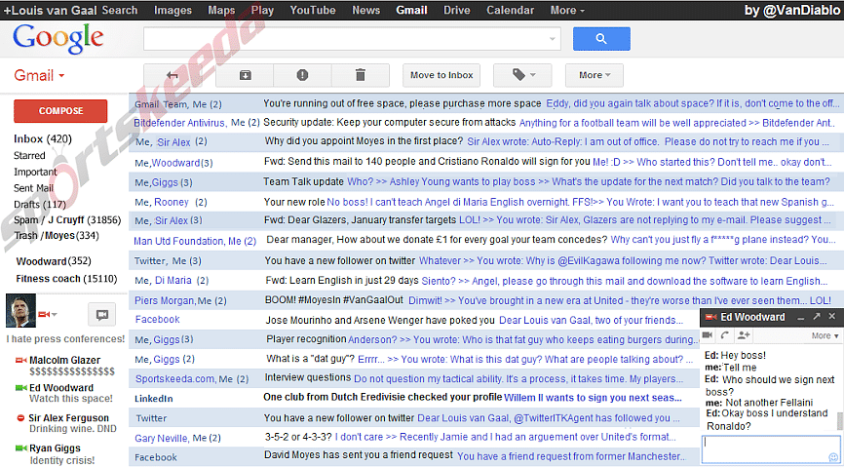Close the Ed Woodward chat window
The height and width of the screenshot is (468, 844).
pos(832,317)
